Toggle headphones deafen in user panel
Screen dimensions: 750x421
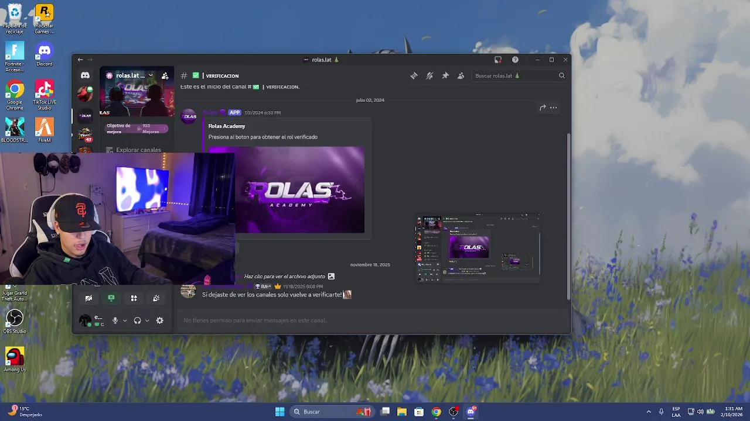pos(137,320)
